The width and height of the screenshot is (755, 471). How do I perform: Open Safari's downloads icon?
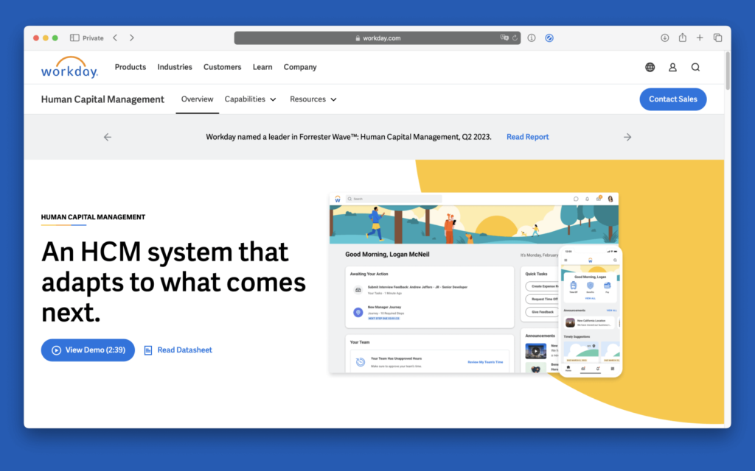click(664, 38)
